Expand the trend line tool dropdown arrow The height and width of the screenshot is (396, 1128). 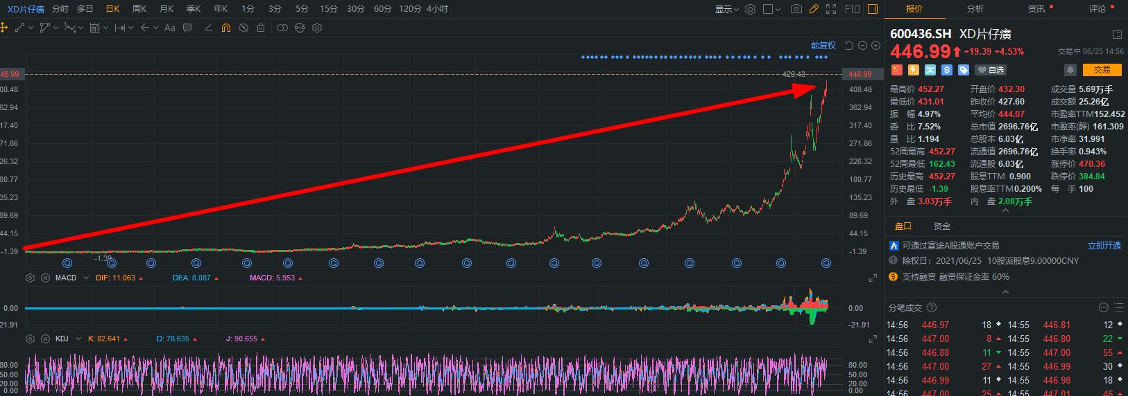(30, 28)
